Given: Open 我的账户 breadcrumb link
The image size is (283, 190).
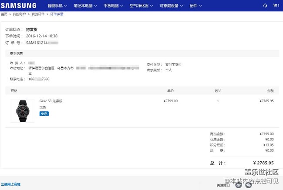Looking at the screenshot, I should tap(18, 14).
